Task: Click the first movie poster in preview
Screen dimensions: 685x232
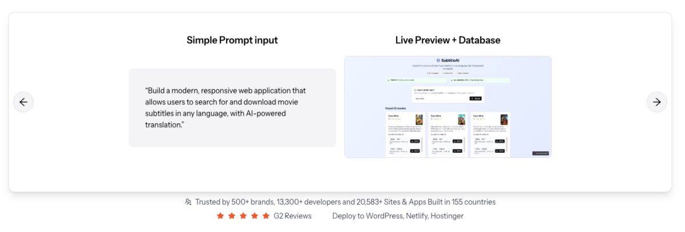Action: (419, 120)
